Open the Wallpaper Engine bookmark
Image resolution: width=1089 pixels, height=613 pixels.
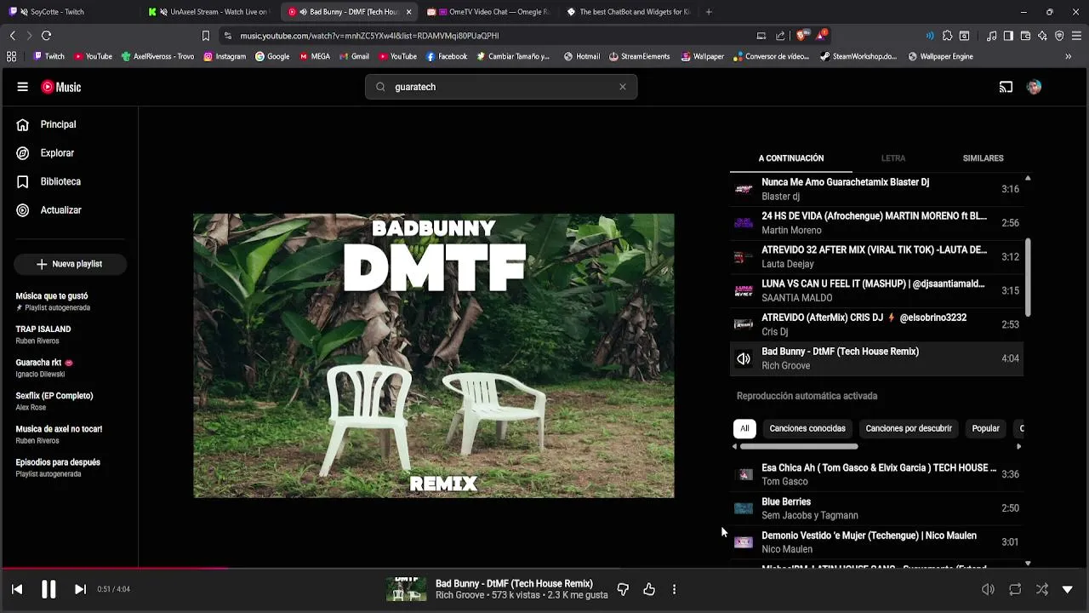coord(940,56)
